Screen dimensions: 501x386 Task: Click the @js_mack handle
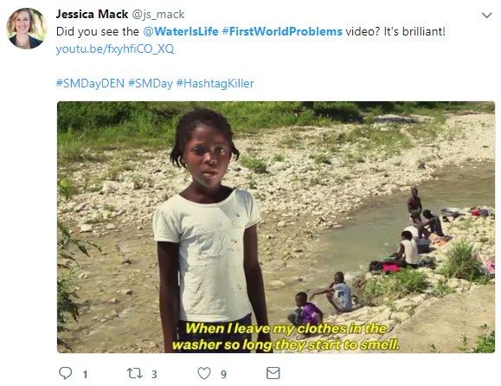pyautogui.click(x=158, y=15)
